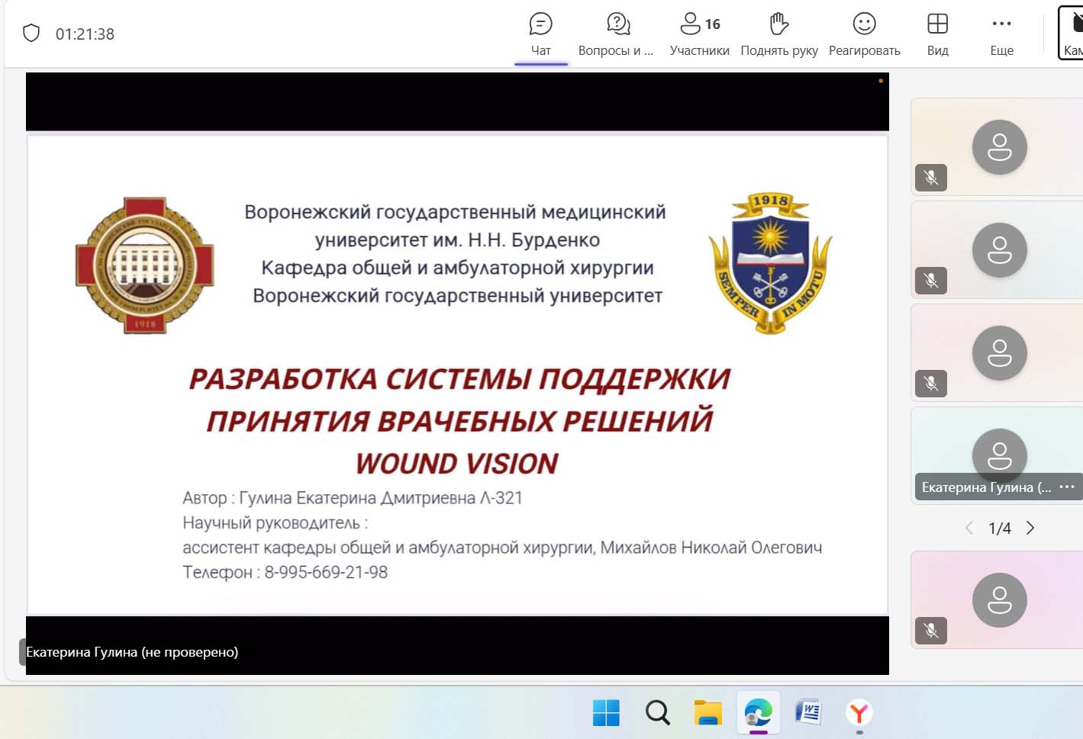Click the 1918 blue shield crest on slide
The image size is (1083, 739).
click(770, 264)
